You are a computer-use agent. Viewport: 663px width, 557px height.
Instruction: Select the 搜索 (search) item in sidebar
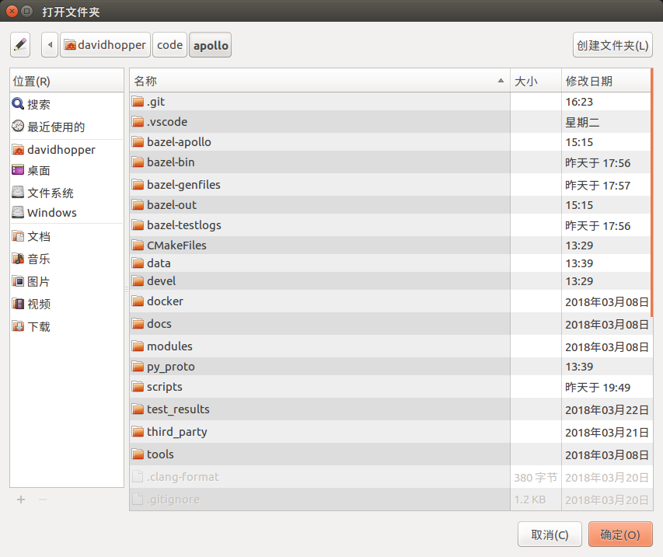[x=36, y=103]
